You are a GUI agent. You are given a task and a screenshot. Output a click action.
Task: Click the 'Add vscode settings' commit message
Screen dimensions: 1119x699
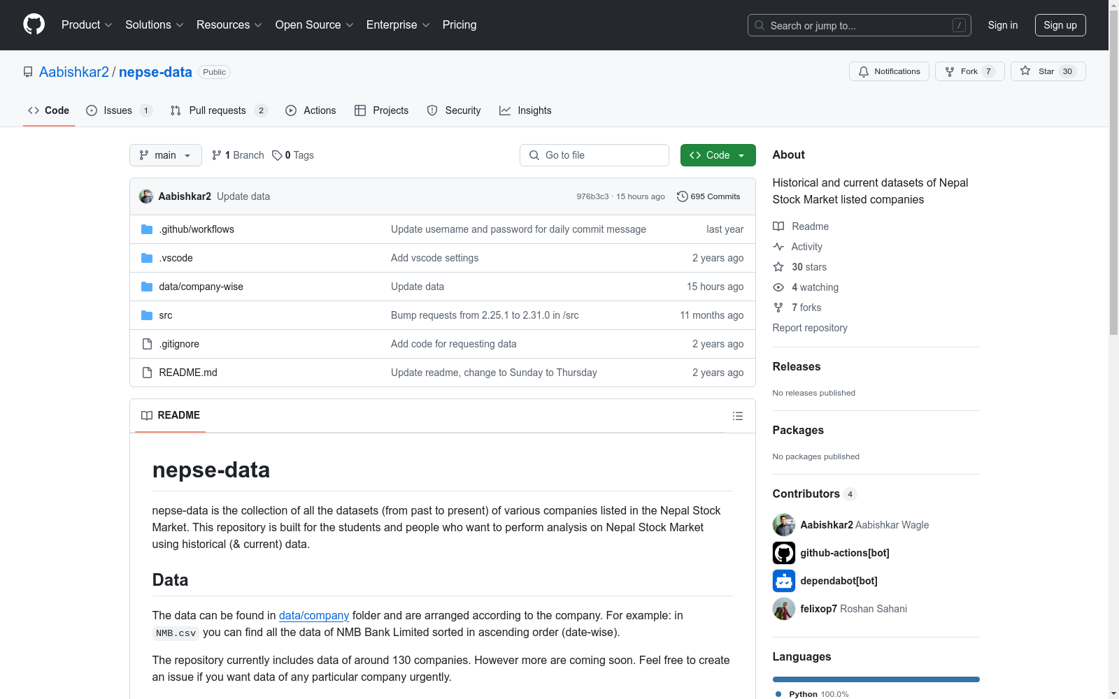[x=435, y=258]
